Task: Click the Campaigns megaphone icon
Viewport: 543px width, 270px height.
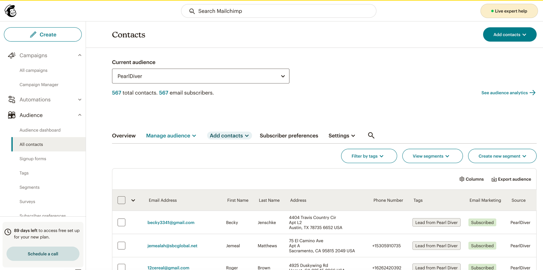Action: (x=12, y=55)
